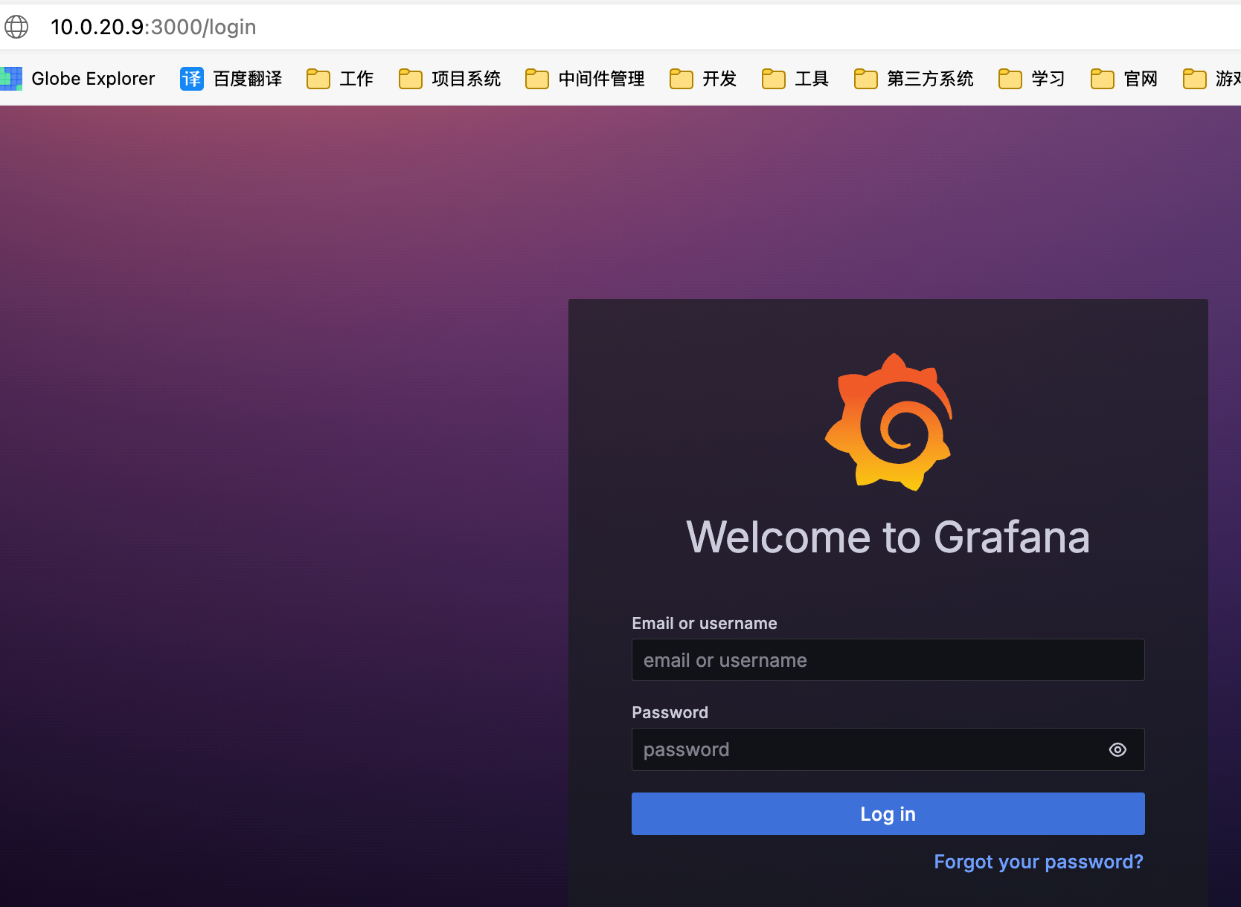
Task: Open the Forgot your password link
Action: click(1039, 862)
